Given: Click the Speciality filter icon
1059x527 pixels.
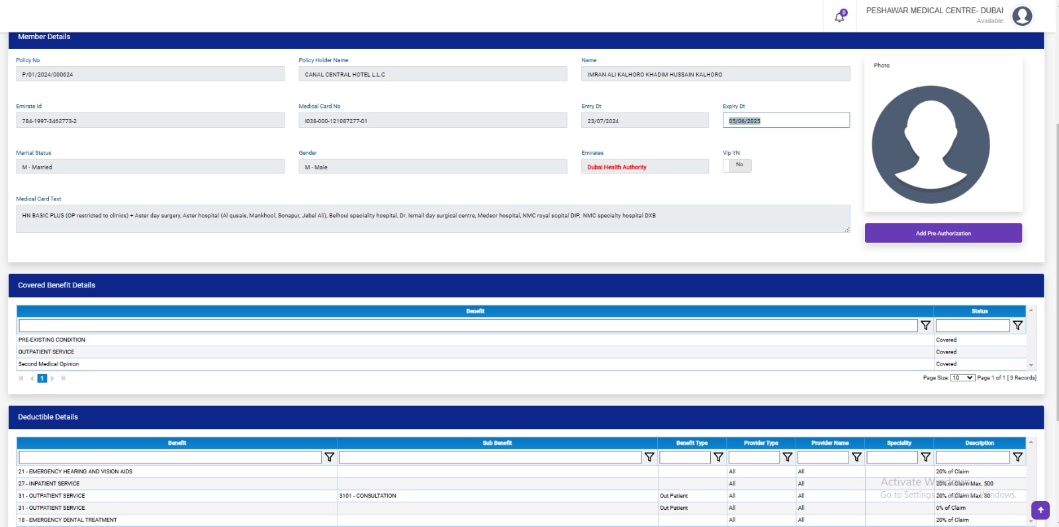Looking at the screenshot, I should tap(925, 457).
